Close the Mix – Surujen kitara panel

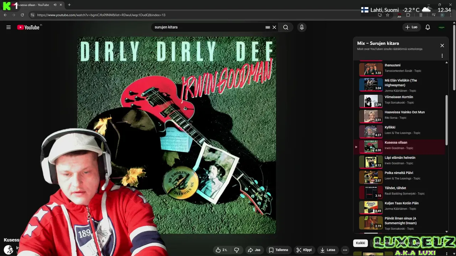[442, 46]
